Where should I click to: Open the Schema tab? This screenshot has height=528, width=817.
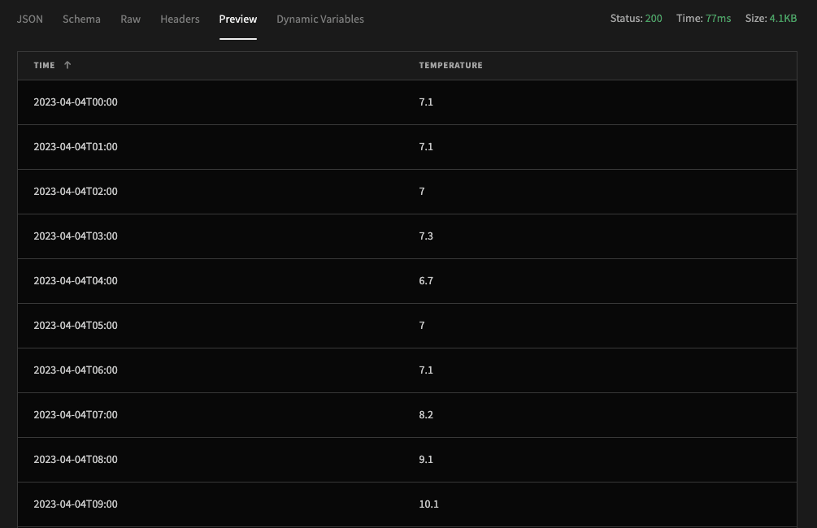(x=82, y=19)
